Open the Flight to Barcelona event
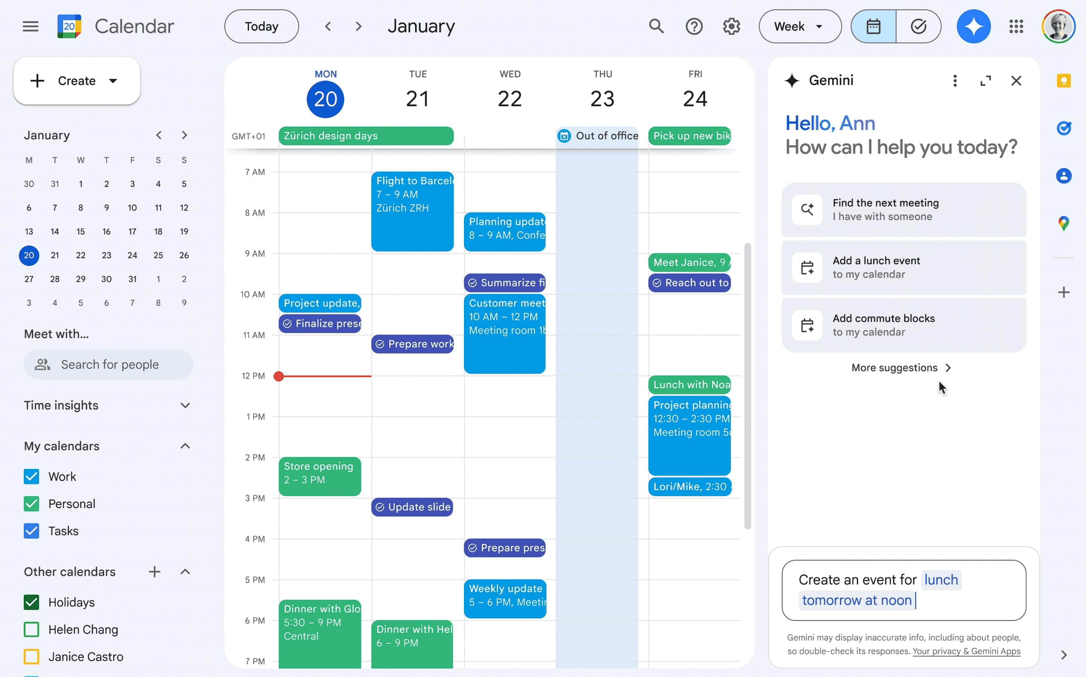 [412, 211]
